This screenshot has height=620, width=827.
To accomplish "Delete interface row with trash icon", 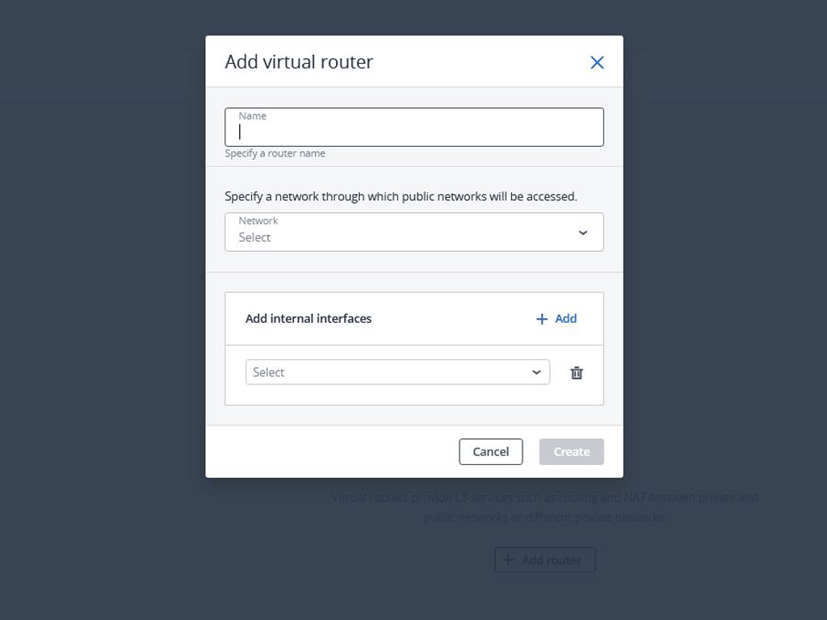I will click(577, 373).
